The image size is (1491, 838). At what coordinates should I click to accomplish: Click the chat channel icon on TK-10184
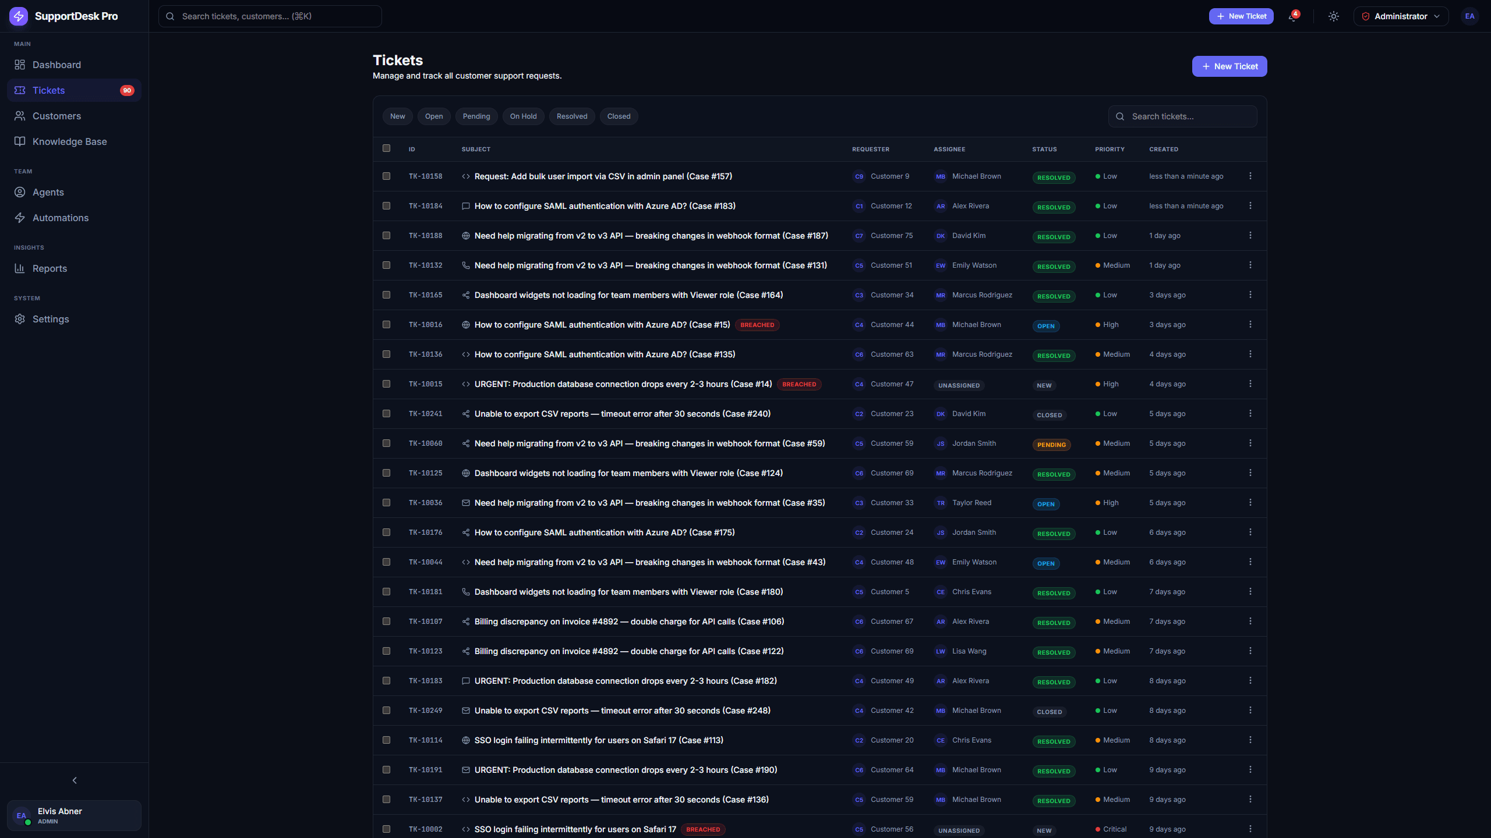pos(466,206)
